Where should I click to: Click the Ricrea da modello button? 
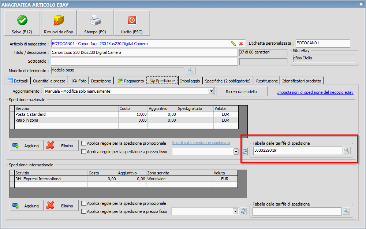[242, 92]
